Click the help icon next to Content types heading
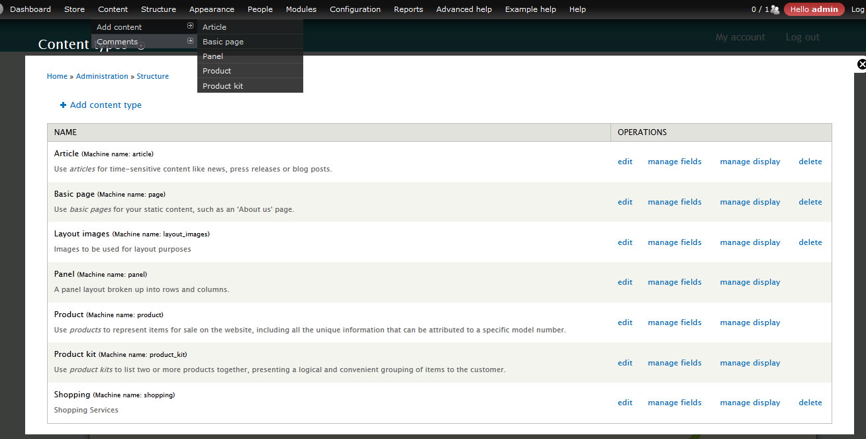This screenshot has height=439, width=866. coord(140,46)
